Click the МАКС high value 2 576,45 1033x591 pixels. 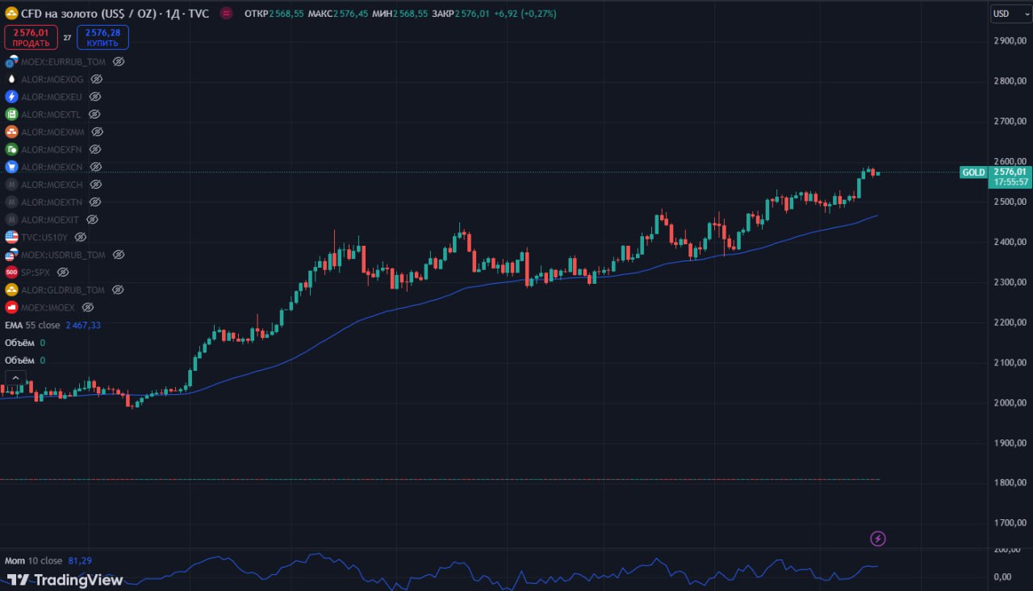tap(351, 14)
